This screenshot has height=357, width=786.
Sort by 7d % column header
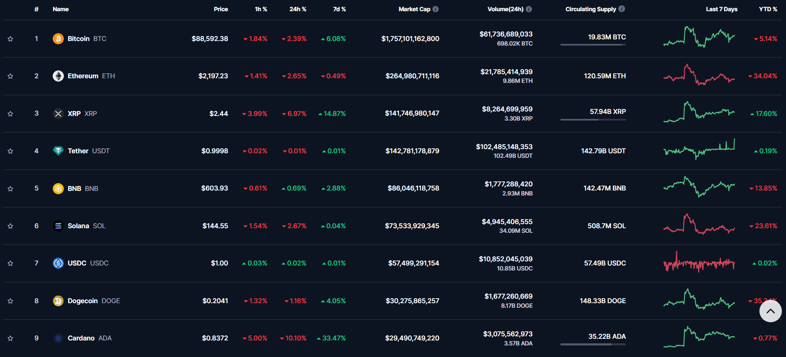point(339,9)
